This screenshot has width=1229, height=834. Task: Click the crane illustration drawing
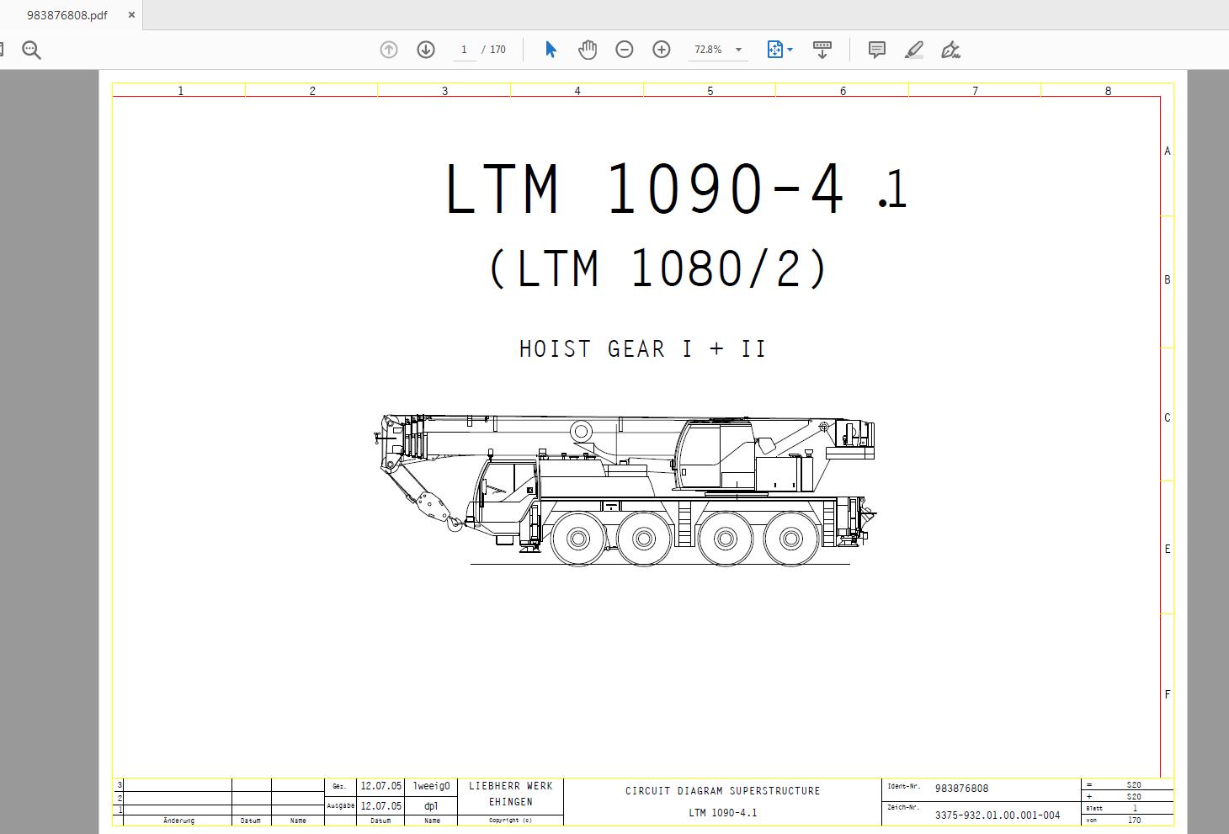point(625,491)
